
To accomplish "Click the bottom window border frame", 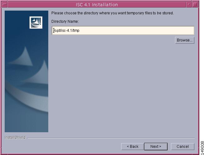I will pos(100,154).
